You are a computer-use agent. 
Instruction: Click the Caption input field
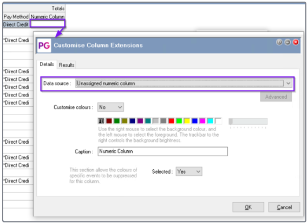click(162, 151)
